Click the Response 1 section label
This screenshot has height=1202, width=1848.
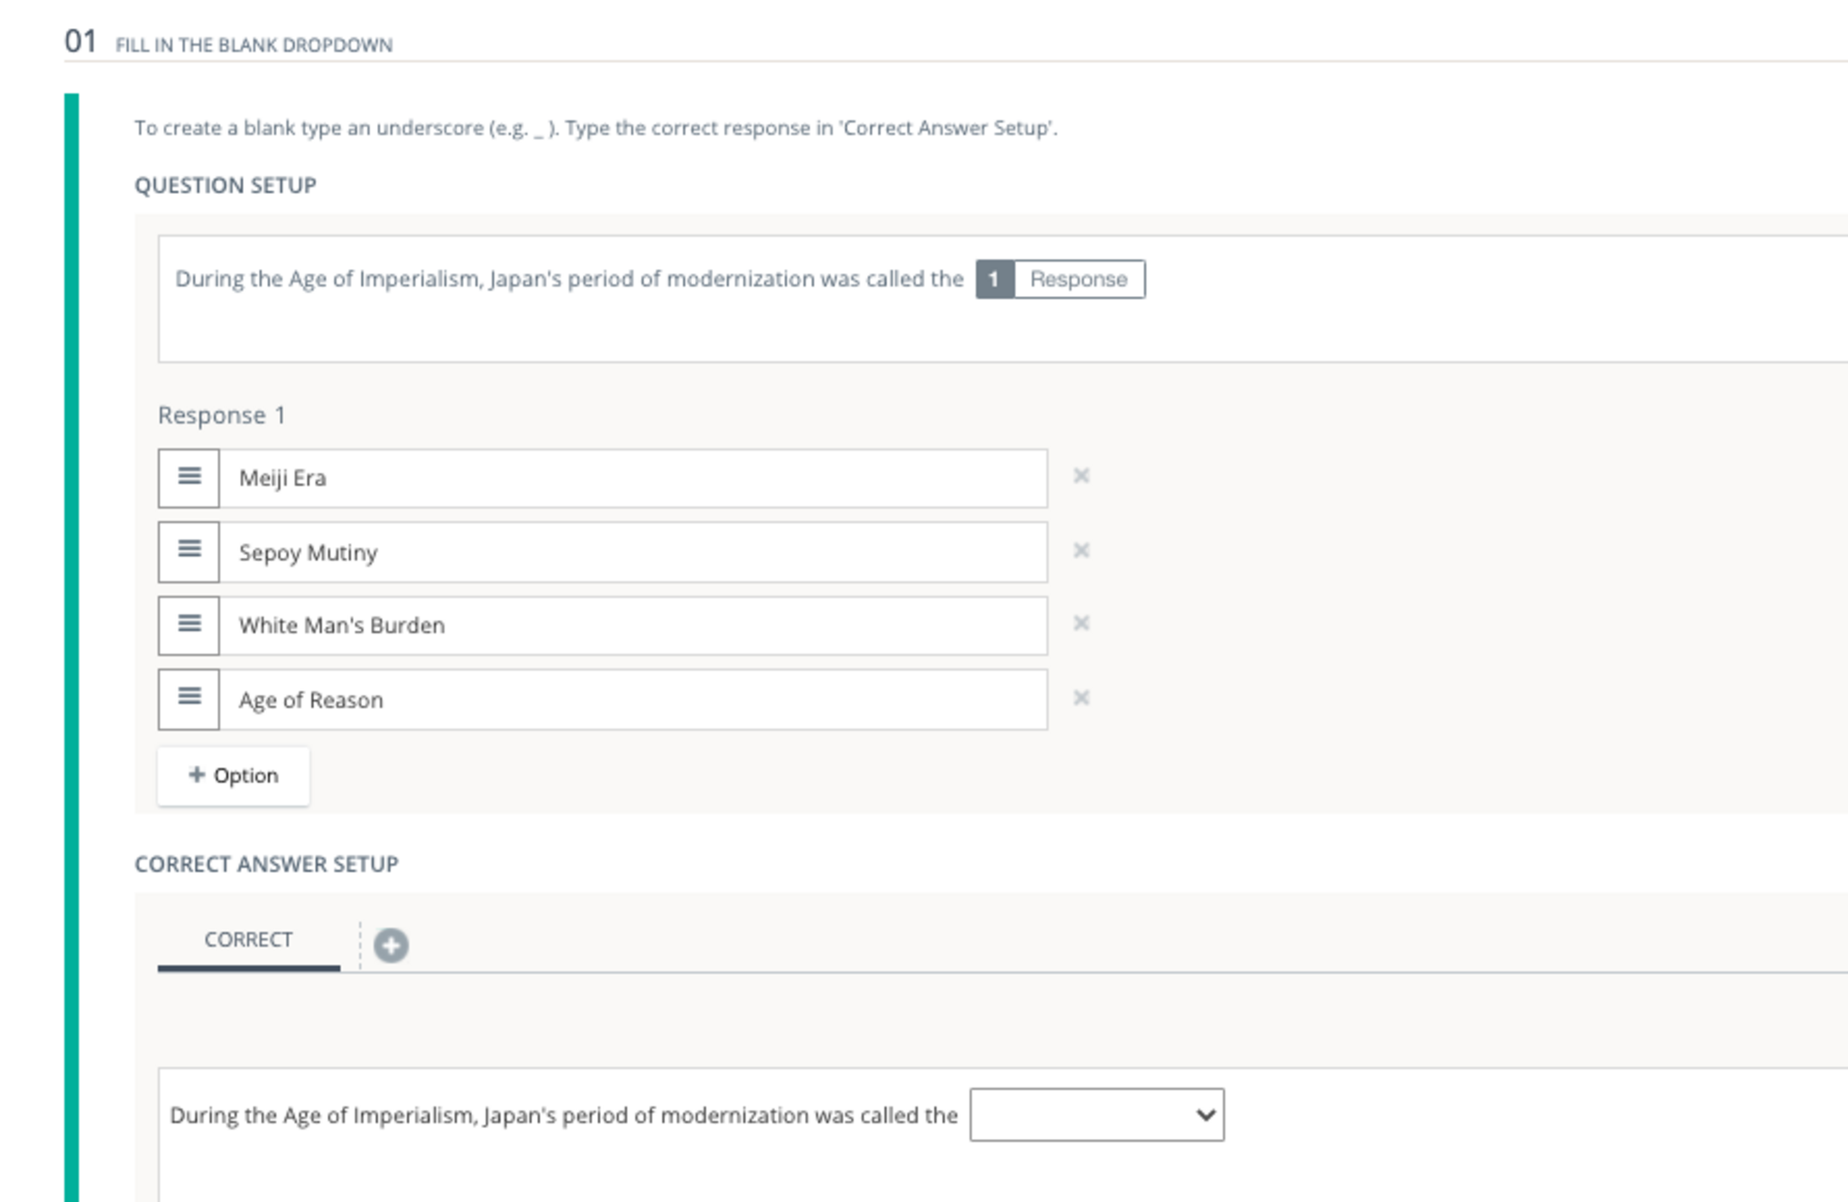[221, 415]
